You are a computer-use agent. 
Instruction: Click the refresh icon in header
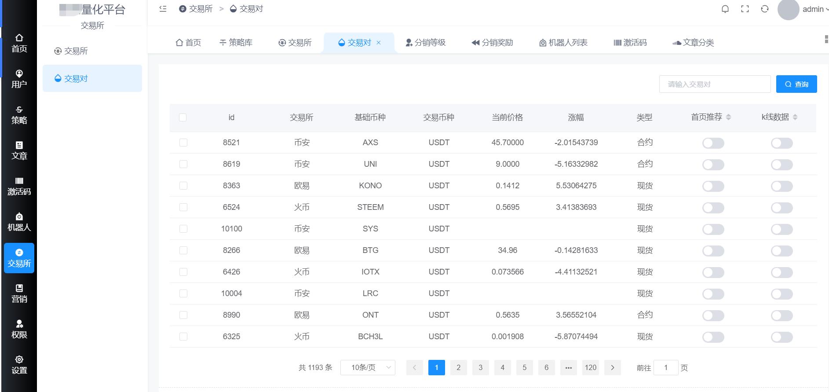(x=765, y=9)
